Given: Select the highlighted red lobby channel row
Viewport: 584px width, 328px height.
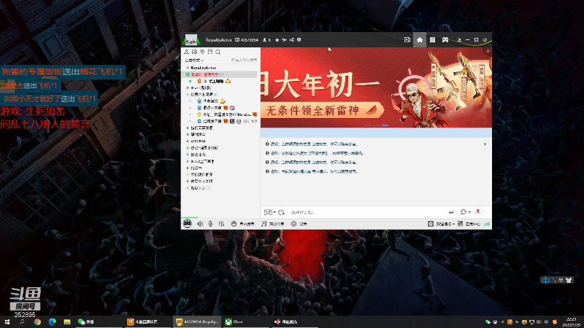Looking at the screenshot, I should click(x=220, y=74).
